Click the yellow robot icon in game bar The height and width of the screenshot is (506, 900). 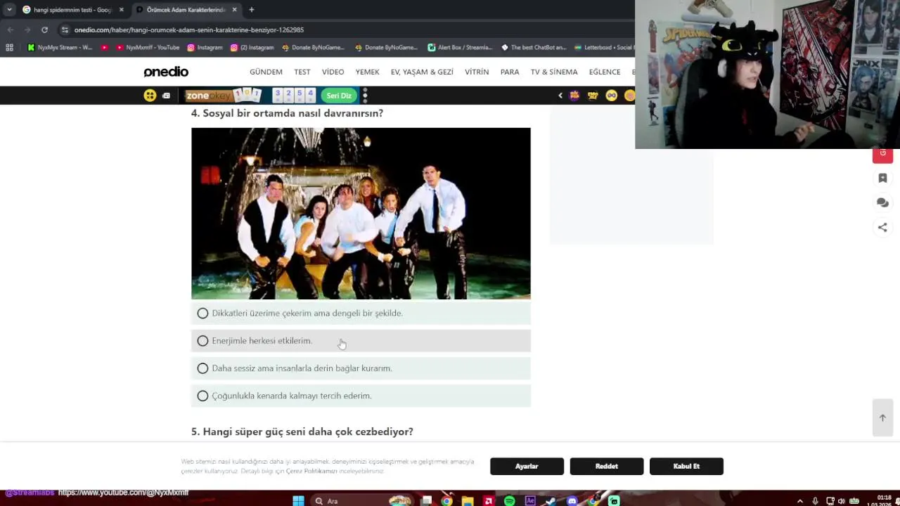pos(593,96)
